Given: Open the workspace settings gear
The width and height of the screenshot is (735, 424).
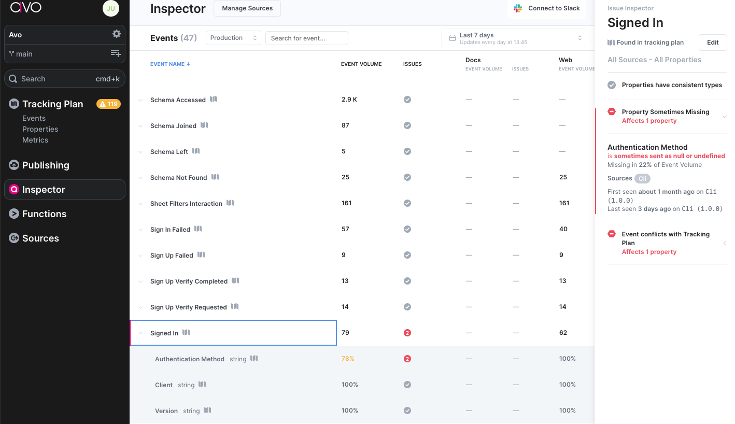Looking at the screenshot, I should pos(116,34).
